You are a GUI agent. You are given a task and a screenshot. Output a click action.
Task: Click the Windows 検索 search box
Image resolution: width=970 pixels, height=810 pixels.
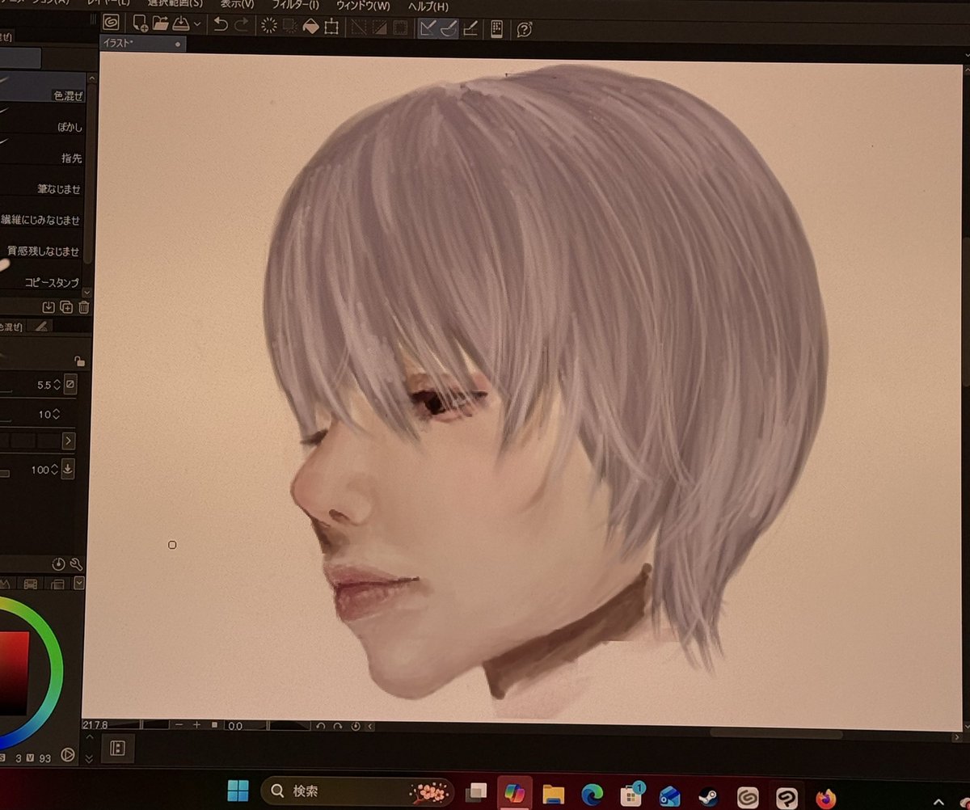(x=357, y=792)
